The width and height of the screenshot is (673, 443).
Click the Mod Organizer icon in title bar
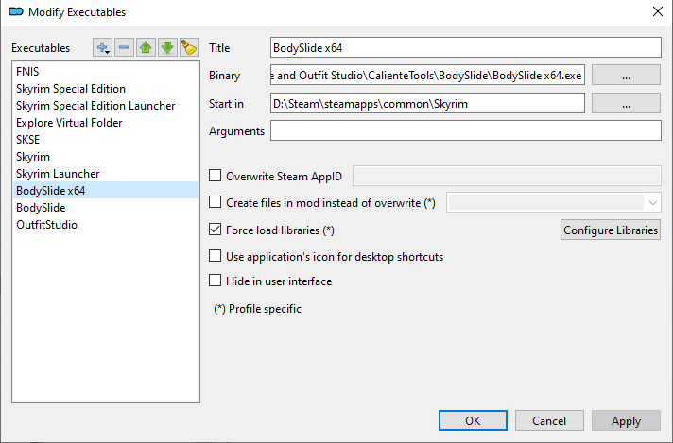pos(16,11)
